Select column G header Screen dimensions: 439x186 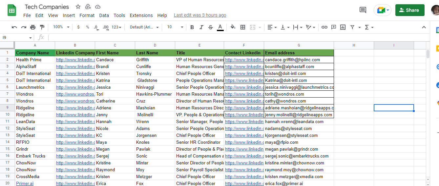point(299,45)
